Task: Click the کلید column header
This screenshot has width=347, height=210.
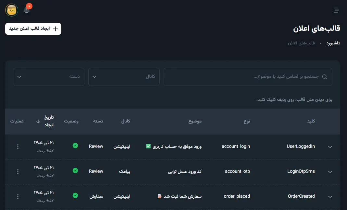Action: point(311,121)
